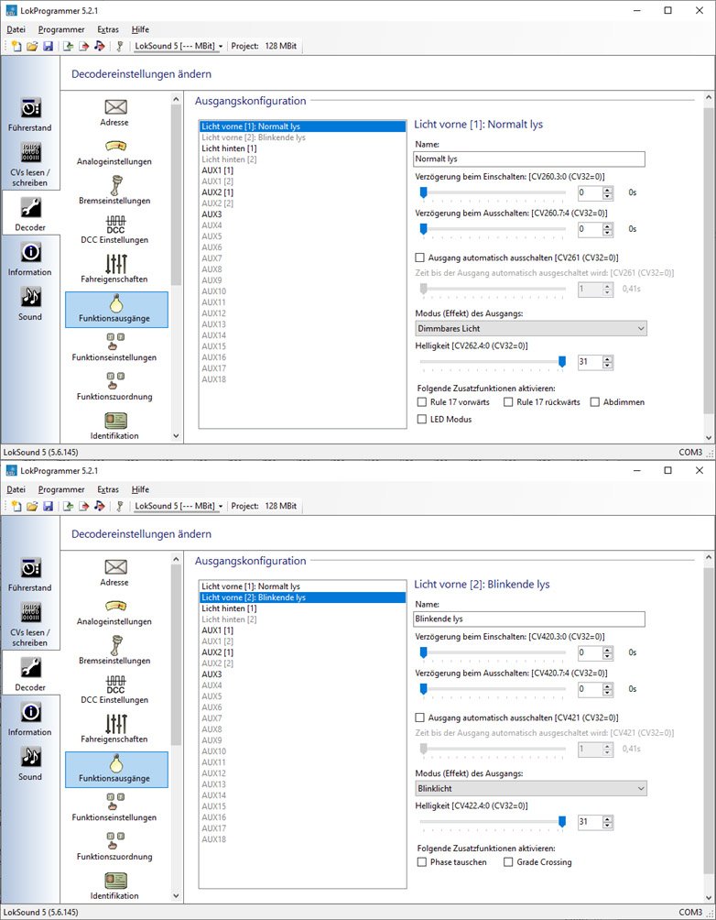Open Führerstand view in Blinkende lys window
The width and height of the screenshot is (716, 920).
coord(30,575)
